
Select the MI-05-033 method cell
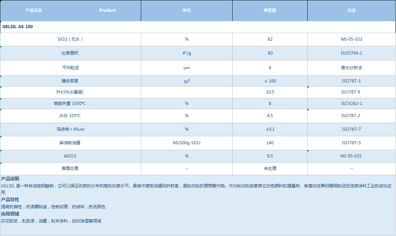351,39
